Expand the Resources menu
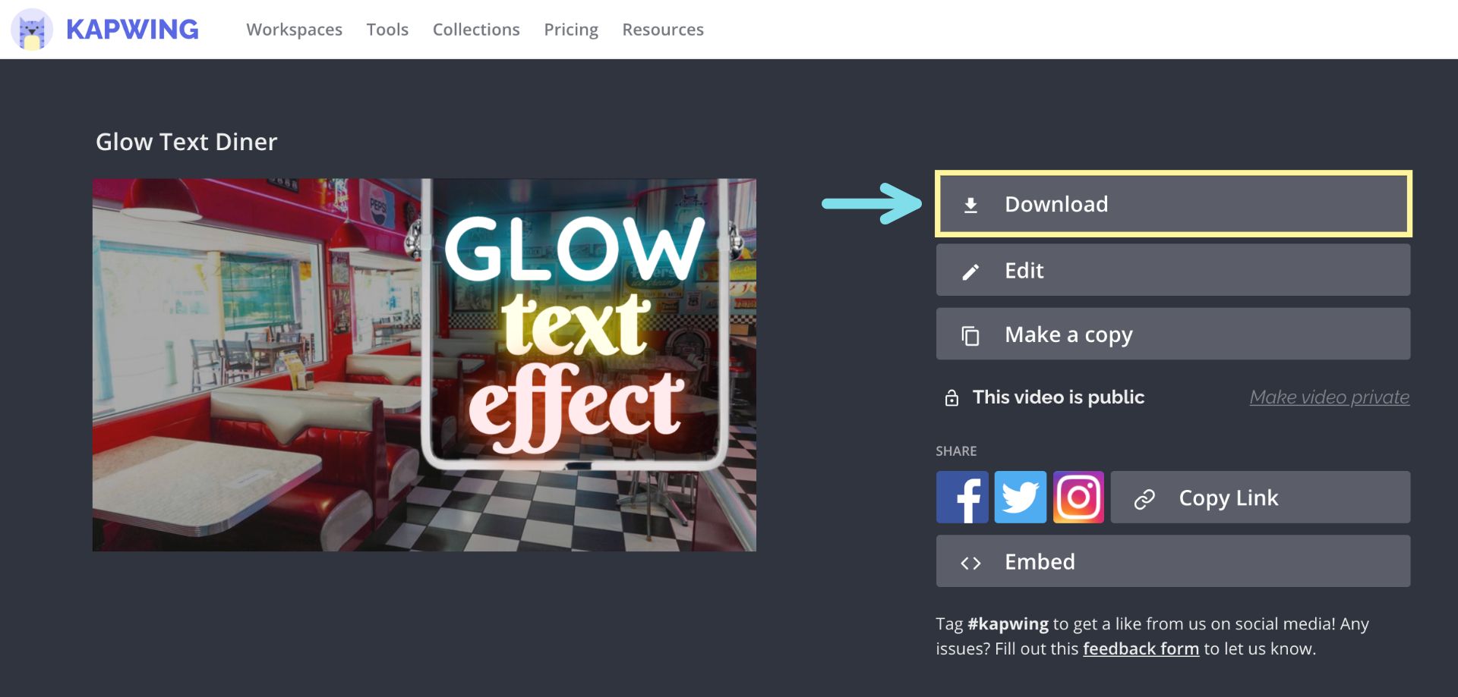Screen dimensions: 1458x697 tap(663, 30)
